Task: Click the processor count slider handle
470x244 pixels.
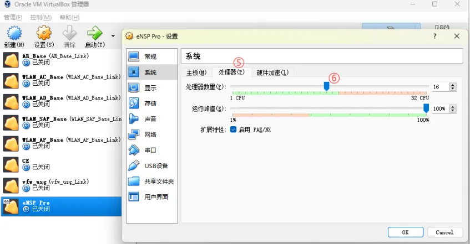Action: [326, 86]
